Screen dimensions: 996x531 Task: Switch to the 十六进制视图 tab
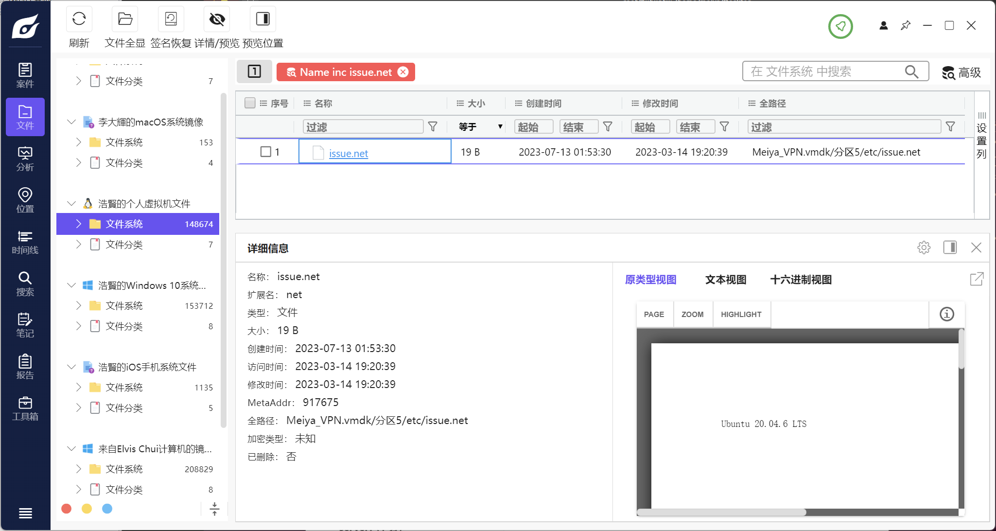tap(801, 280)
